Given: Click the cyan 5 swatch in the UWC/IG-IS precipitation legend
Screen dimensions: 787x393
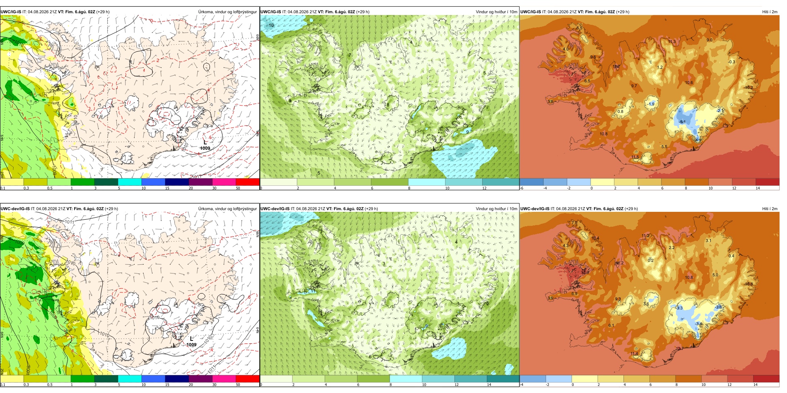Looking at the screenshot, I should point(130,182).
